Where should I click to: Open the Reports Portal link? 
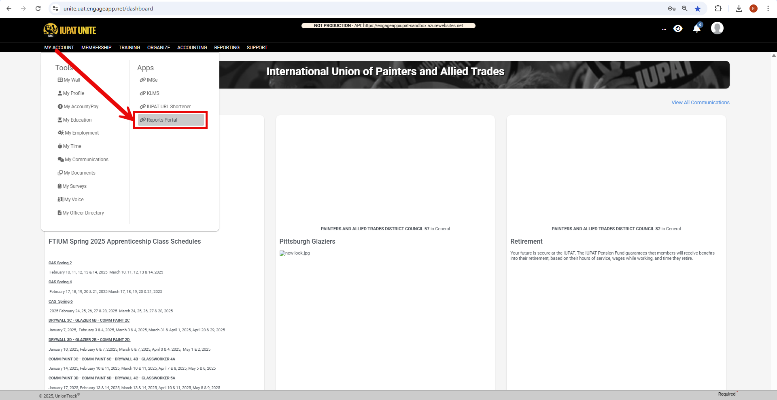[171, 120]
